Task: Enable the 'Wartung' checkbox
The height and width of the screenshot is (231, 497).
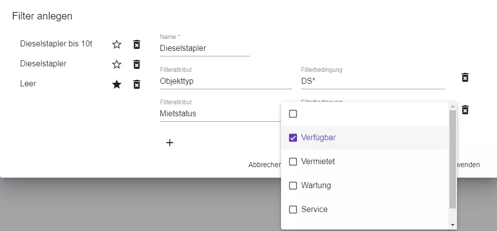Action: click(293, 186)
